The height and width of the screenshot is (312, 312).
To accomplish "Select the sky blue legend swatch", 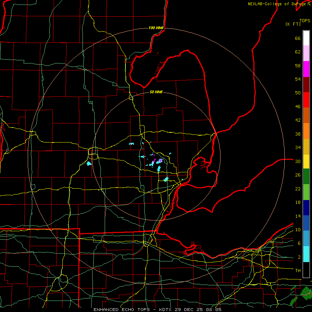I will pyautogui.click(x=306, y=239).
